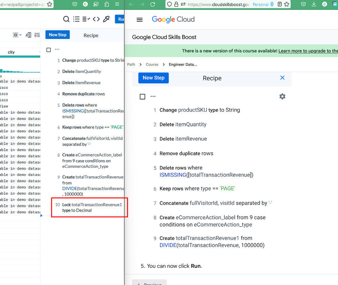Click the Course breadcrumb
338x285 pixels.
tap(152, 64)
